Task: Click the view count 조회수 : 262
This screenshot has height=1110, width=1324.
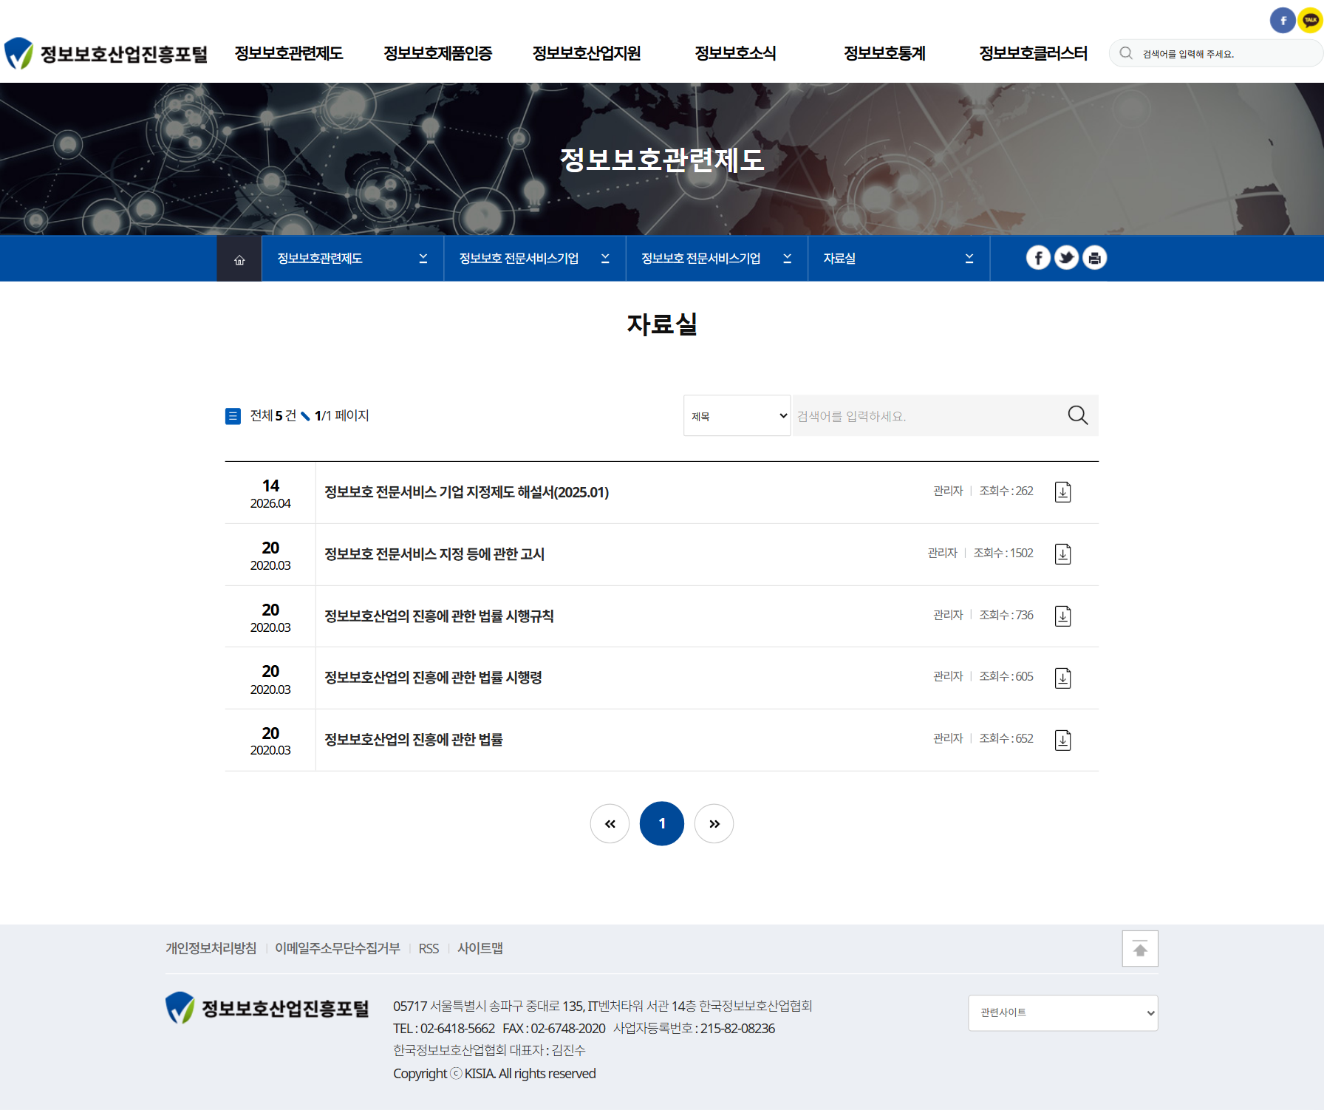Action: coord(1006,491)
